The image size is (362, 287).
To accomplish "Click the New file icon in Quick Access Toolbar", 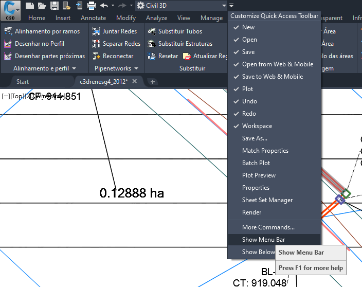I will pyautogui.click(x=29, y=6).
